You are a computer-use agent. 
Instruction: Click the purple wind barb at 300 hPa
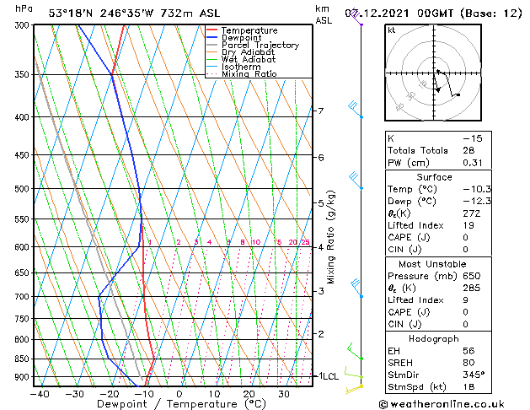coord(361,23)
